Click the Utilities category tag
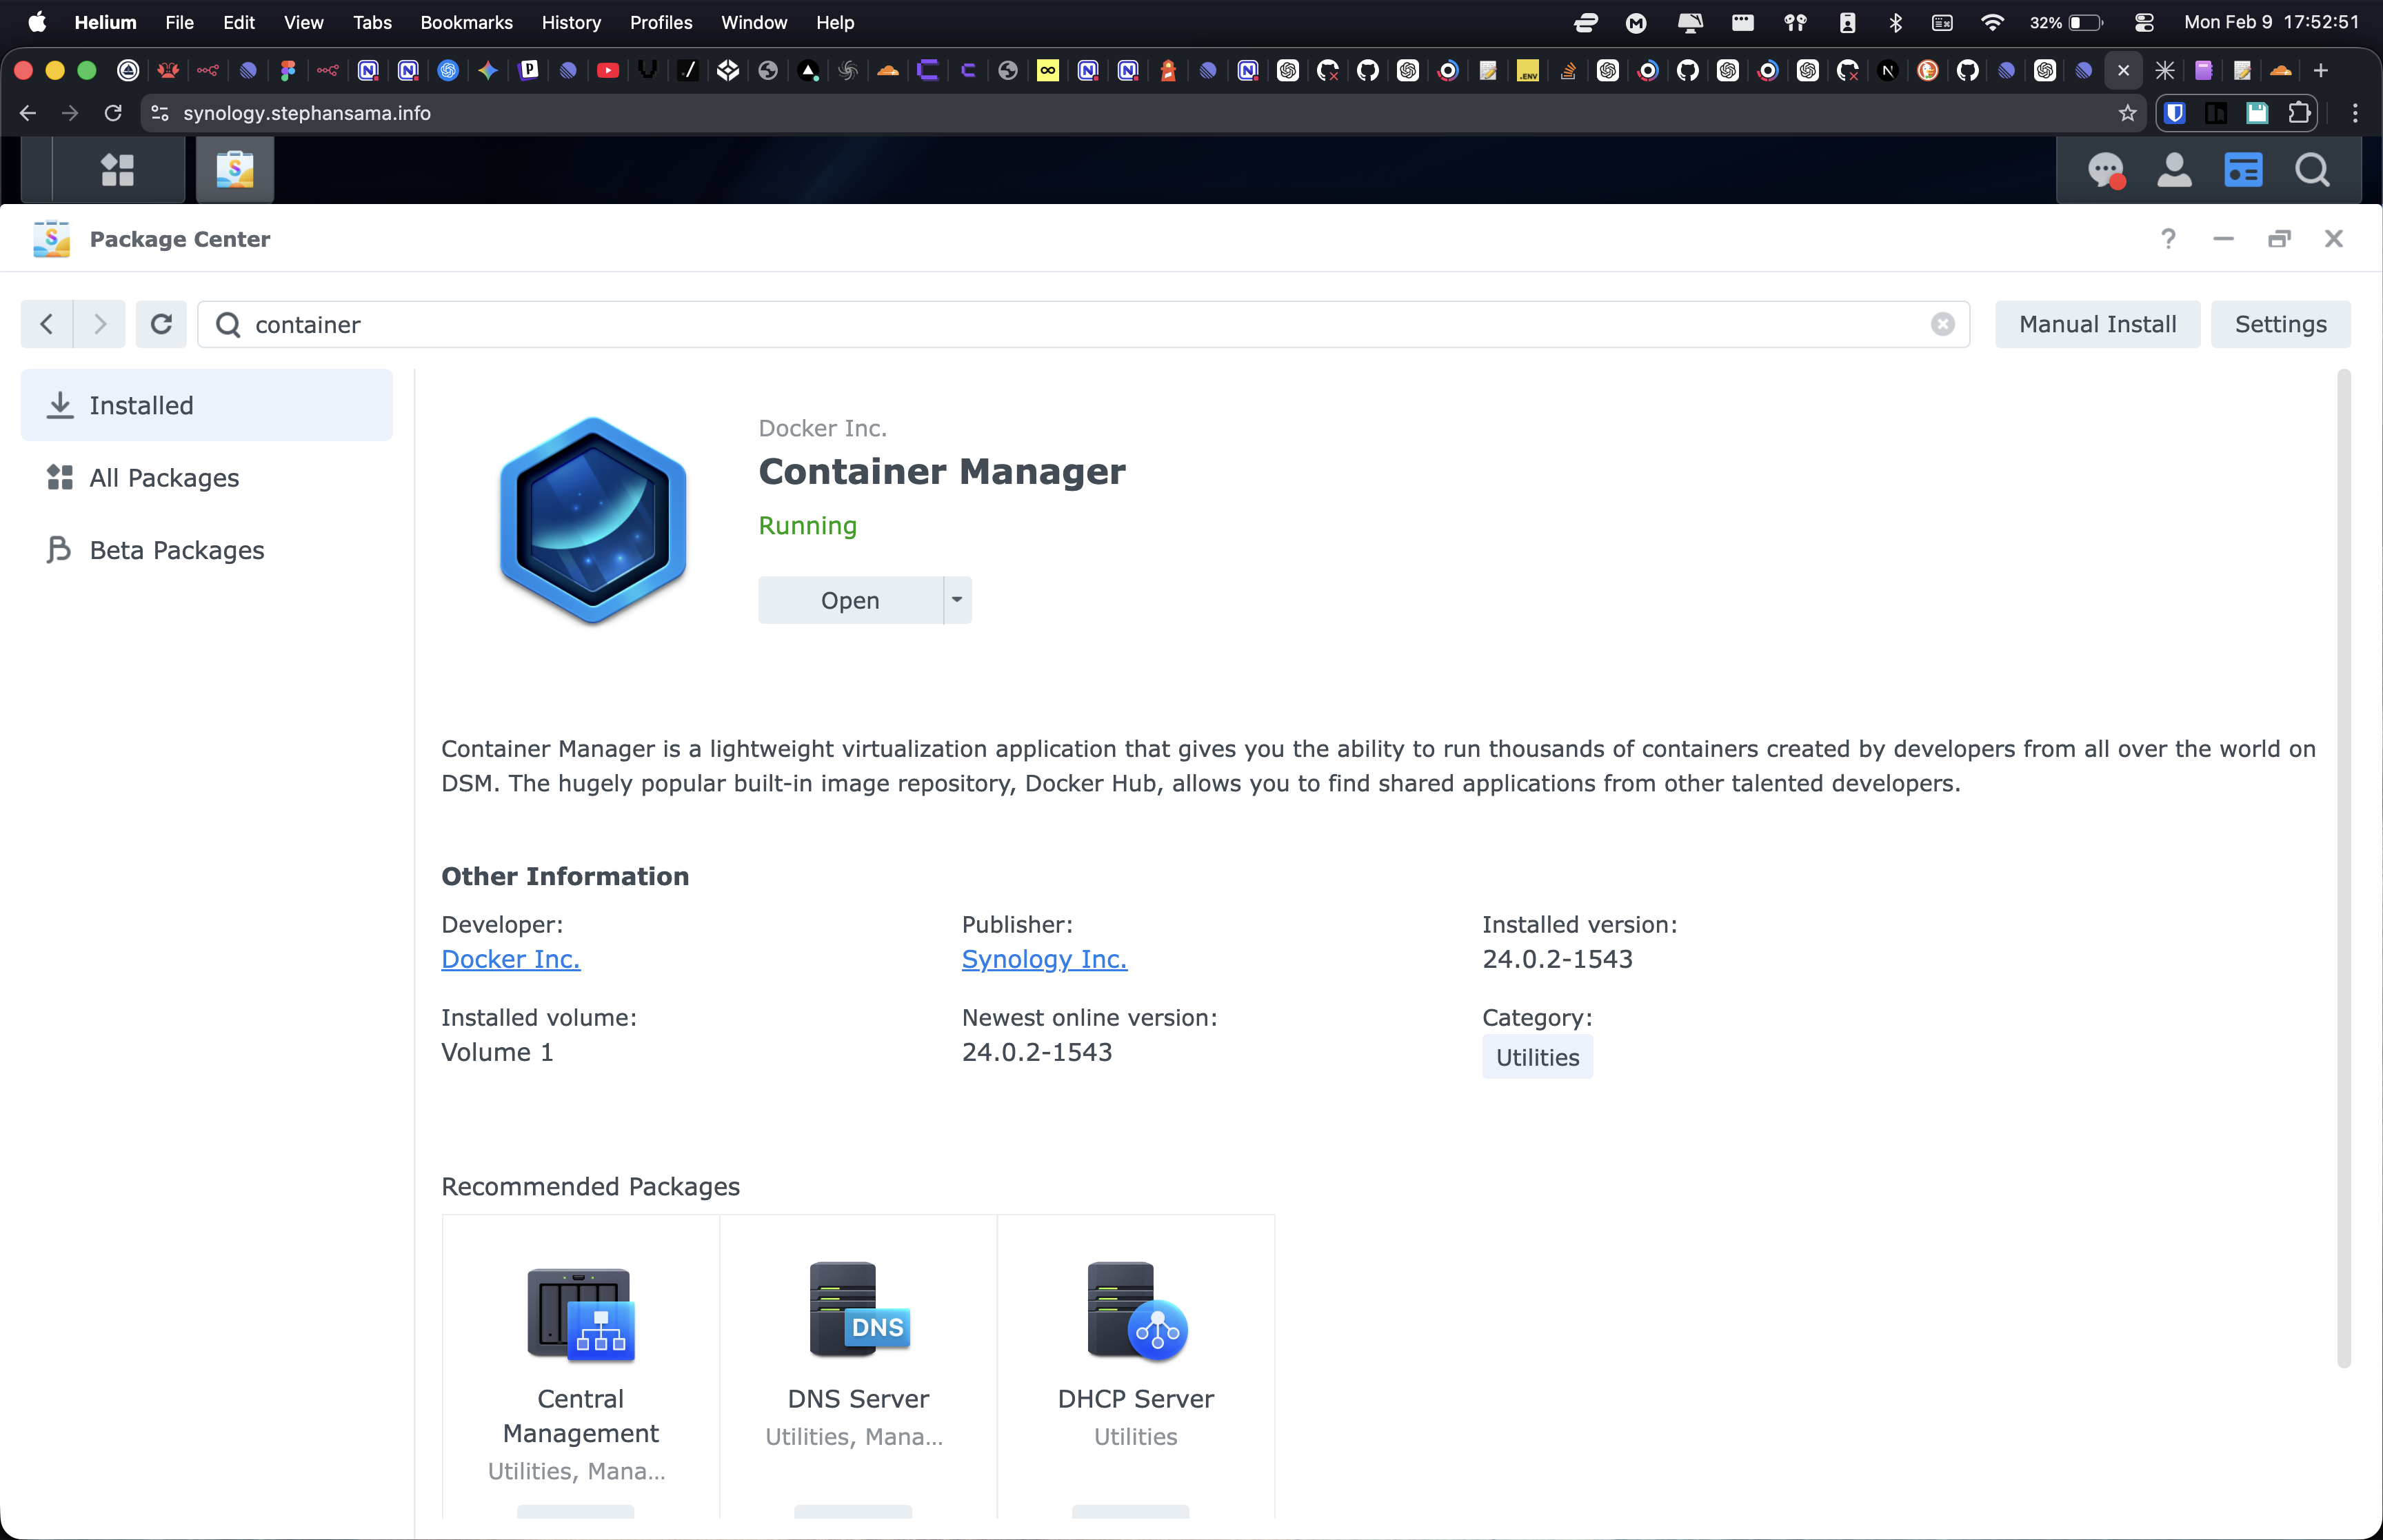 (x=1537, y=1057)
